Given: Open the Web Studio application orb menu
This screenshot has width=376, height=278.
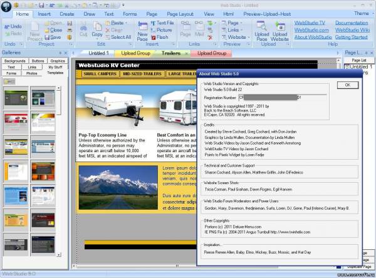Looking at the screenshot, I should (6, 6).
